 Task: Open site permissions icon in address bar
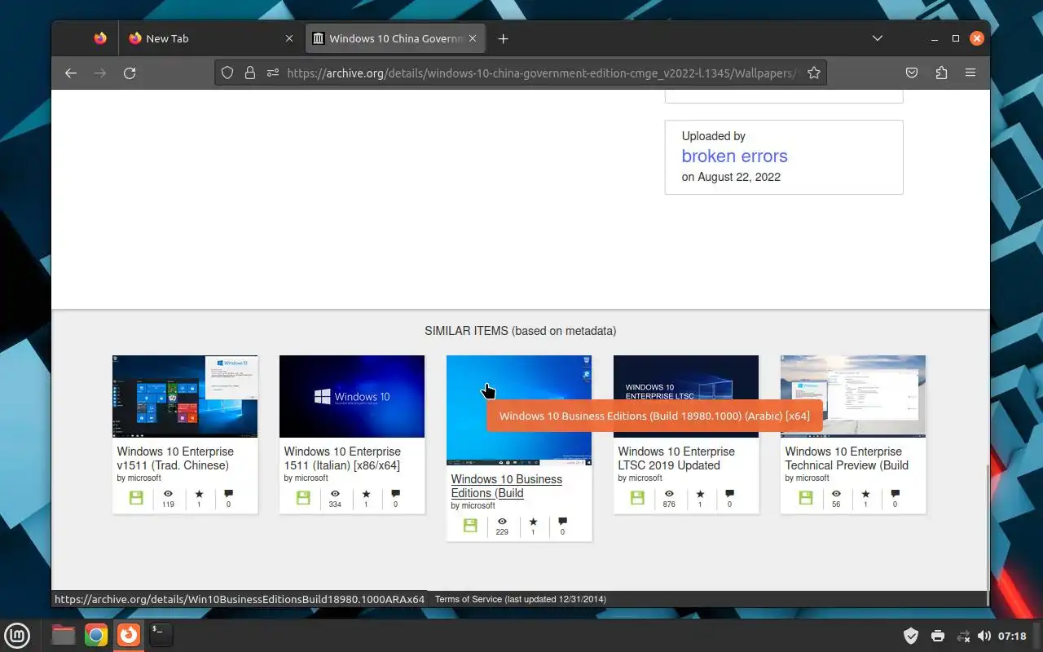tap(272, 73)
